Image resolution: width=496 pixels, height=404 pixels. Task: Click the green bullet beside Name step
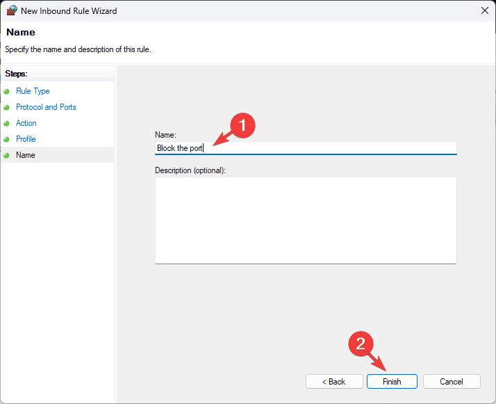7,156
